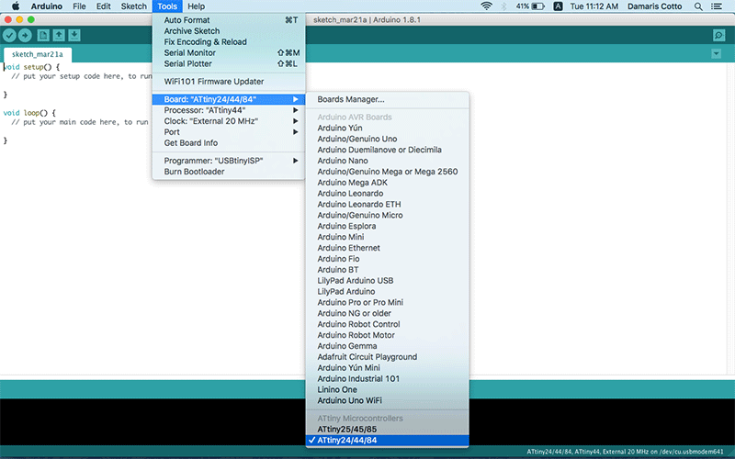The height and width of the screenshot is (459, 735).
Task: Click the input source A icon
Action: [x=558, y=6]
